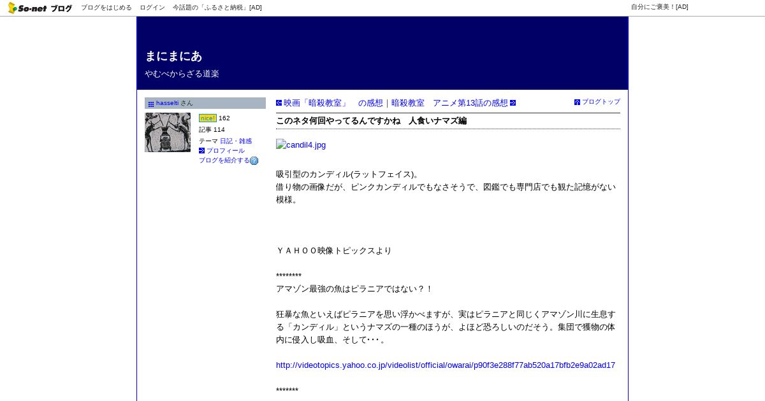Viewport: 765px width, 401px height.
Task: Click the yellow nice! badge
Action: (x=208, y=118)
